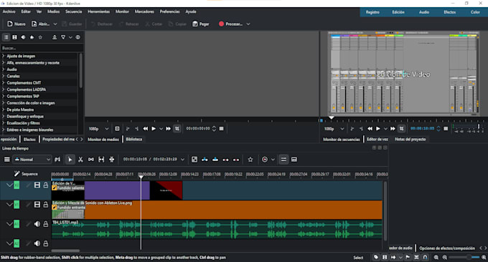Screen dimensions: 488x262
Task: Expand Ajuste de imagen effects category
Action: (4, 56)
